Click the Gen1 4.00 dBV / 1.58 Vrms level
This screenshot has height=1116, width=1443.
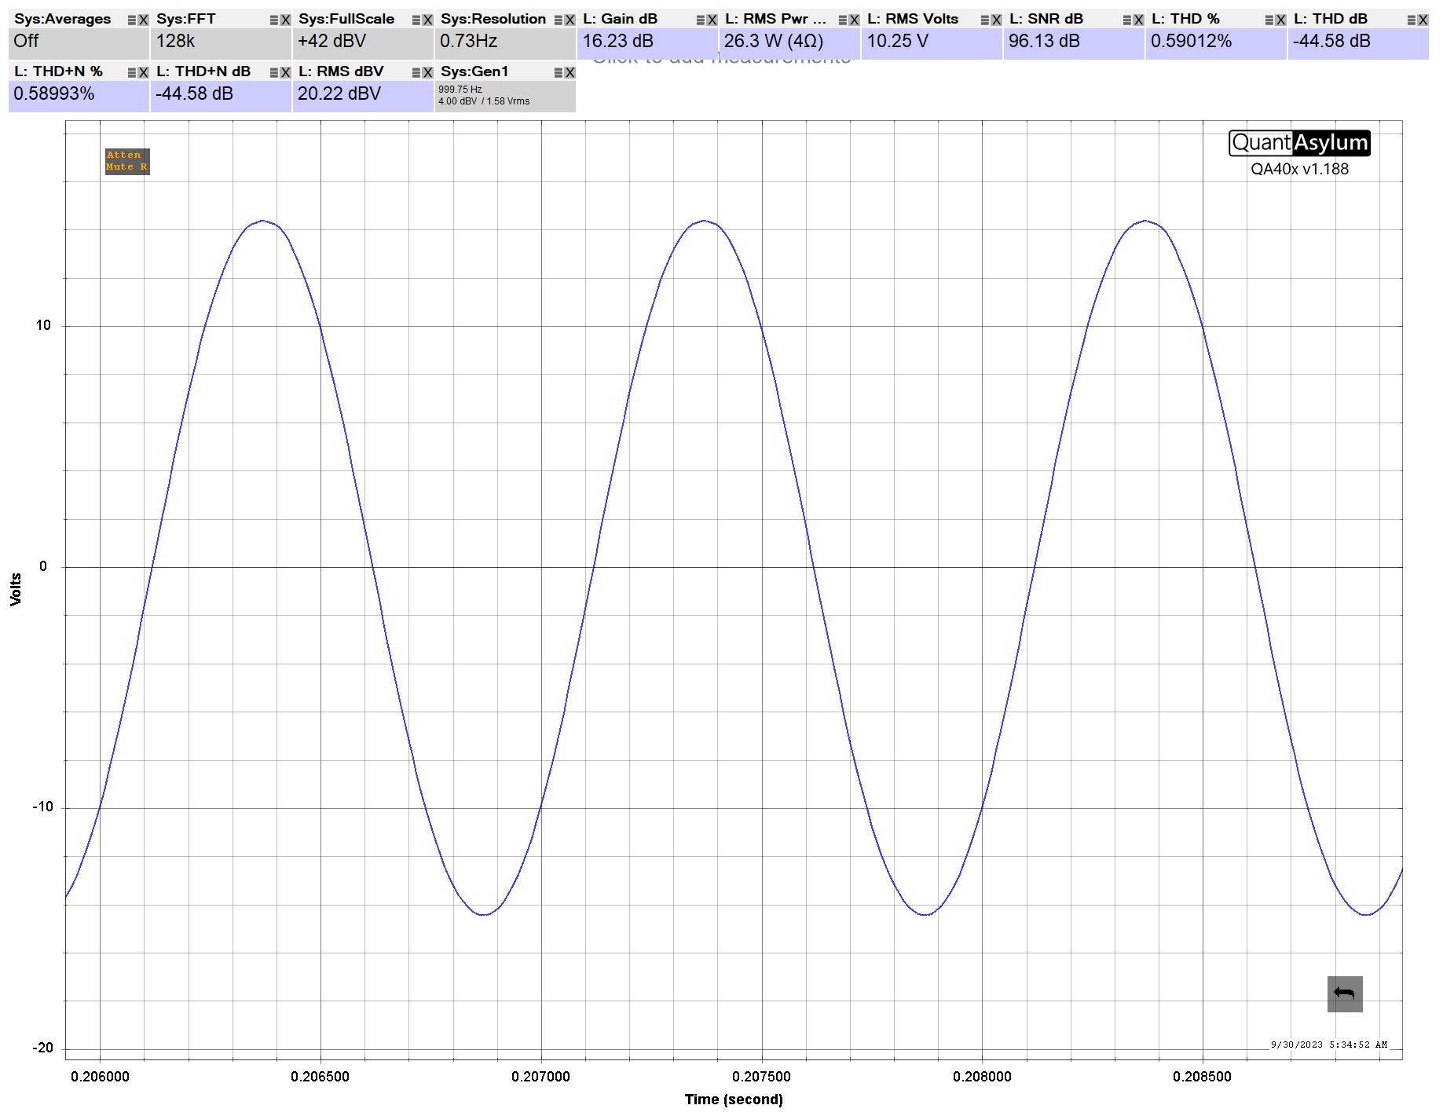pos(484,101)
